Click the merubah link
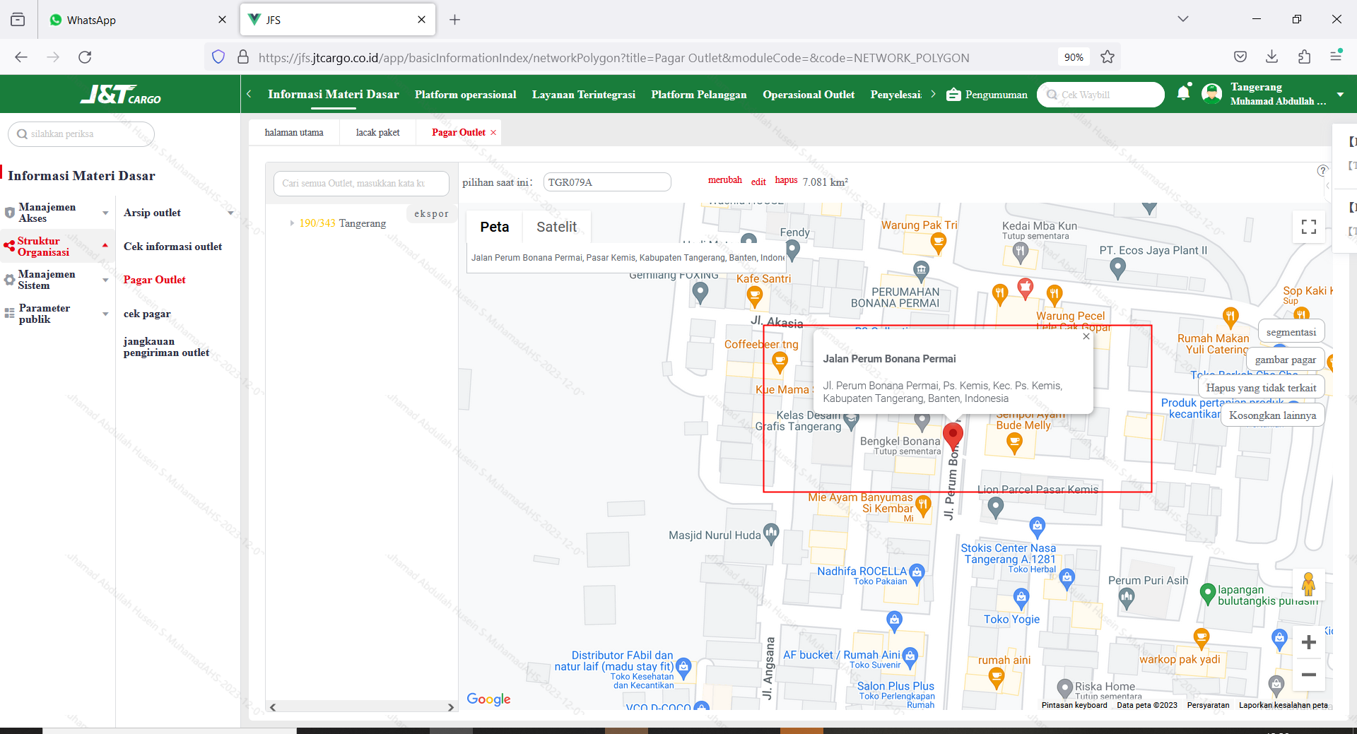The height and width of the screenshot is (734, 1357). tap(725, 180)
